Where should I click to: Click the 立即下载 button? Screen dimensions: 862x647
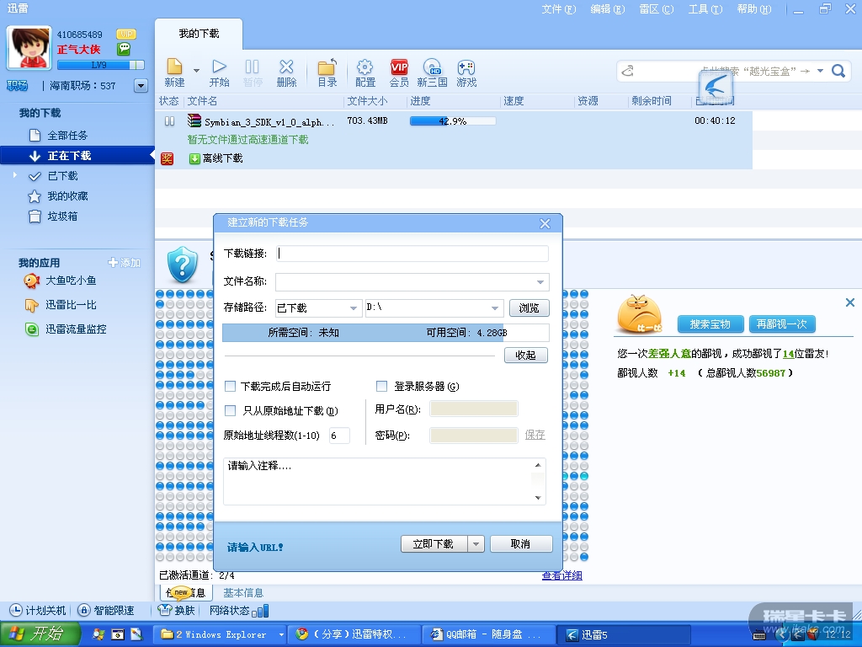pos(434,544)
